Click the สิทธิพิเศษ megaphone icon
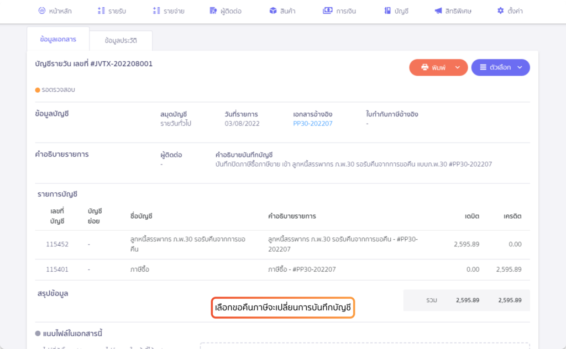 (438, 11)
